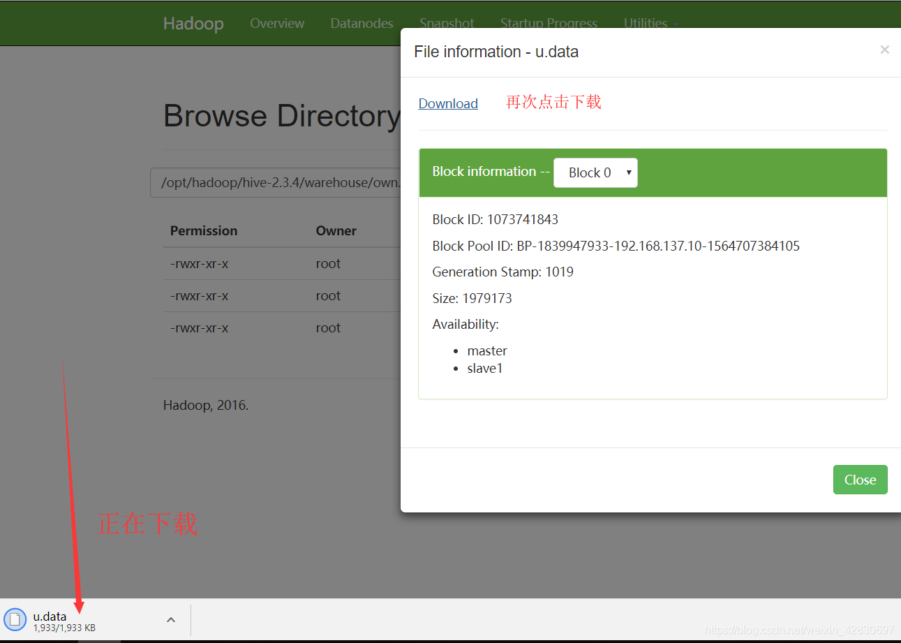Click the directory path input field
This screenshot has width=901, height=643.
click(x=276, y=183)
